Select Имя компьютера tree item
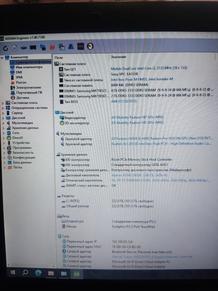 click(x=29, y=67)
